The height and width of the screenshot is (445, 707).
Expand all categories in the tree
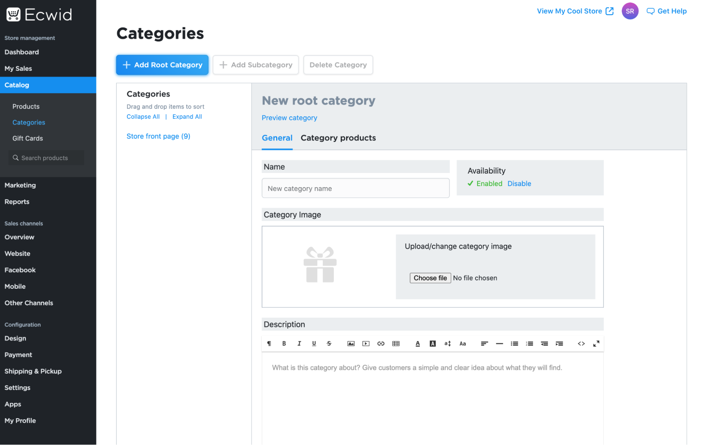tap(187, 116)
